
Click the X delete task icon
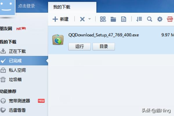[82, 19]
